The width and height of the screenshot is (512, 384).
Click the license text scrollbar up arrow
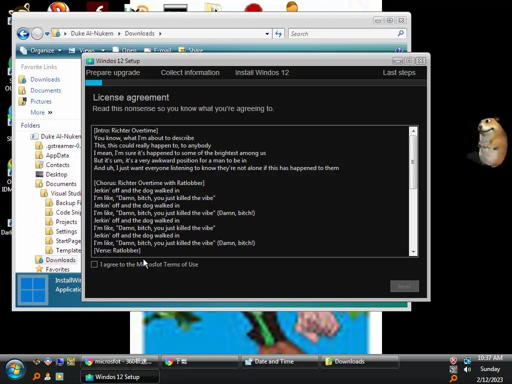tap(413, 131)
